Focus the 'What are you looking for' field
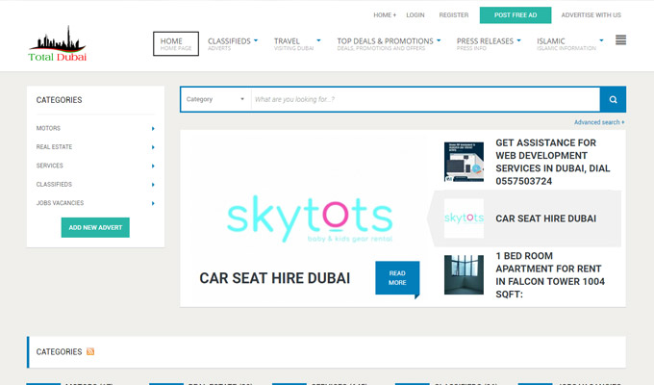 pos(425,99)
